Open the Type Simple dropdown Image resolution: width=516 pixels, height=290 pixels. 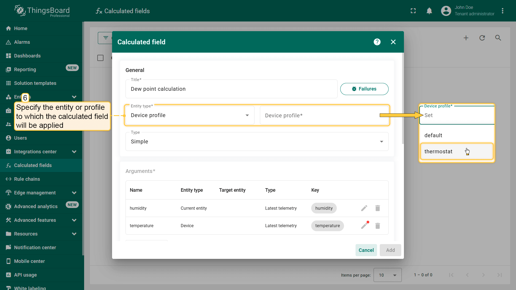[x=257, y=142]
